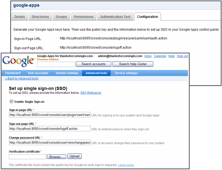The height and width of the screenshot is (170, 222).
Task: Open the Authentication Test tab
Action: click(115, 17)
